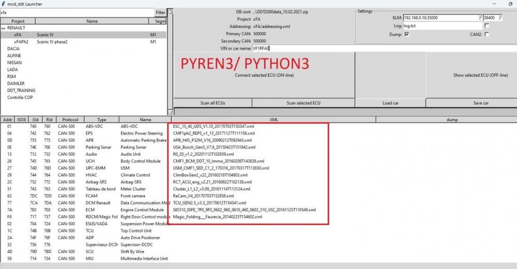Click RaCam_V4 xml file entry
Screen dimensions: 517x269
[203, 196]
